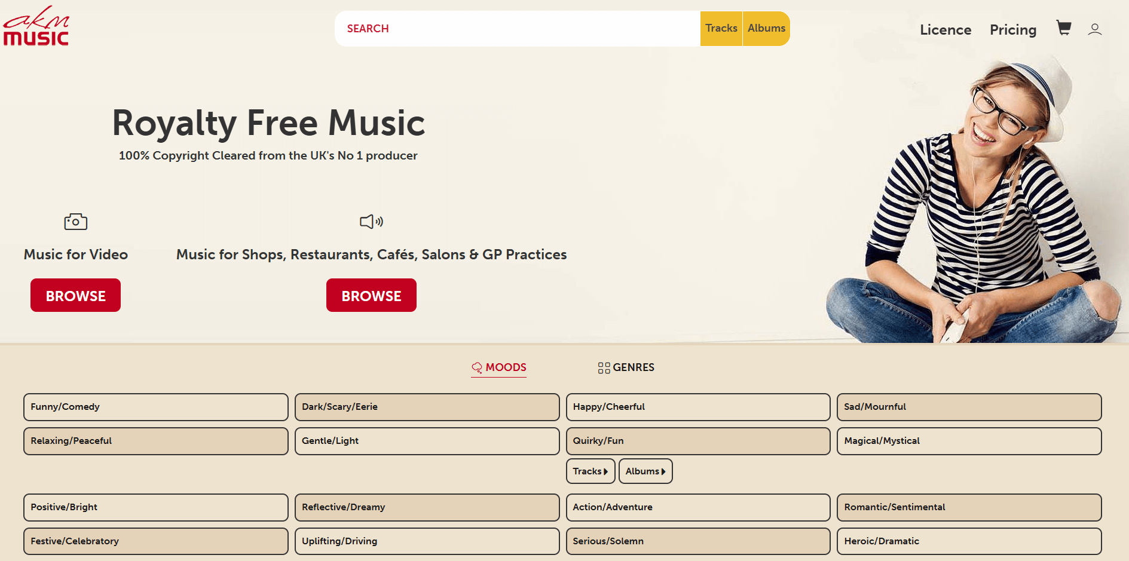Open the shopping cart icon
The width and height of the screenshot is (1129, 561).
pyautogui.click(x=1063, y=28)
